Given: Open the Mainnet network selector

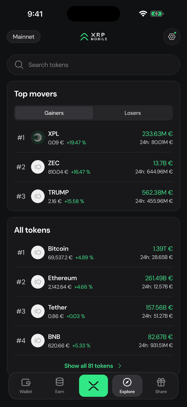Looking at the screenshot, I should (x=24, y=37).
